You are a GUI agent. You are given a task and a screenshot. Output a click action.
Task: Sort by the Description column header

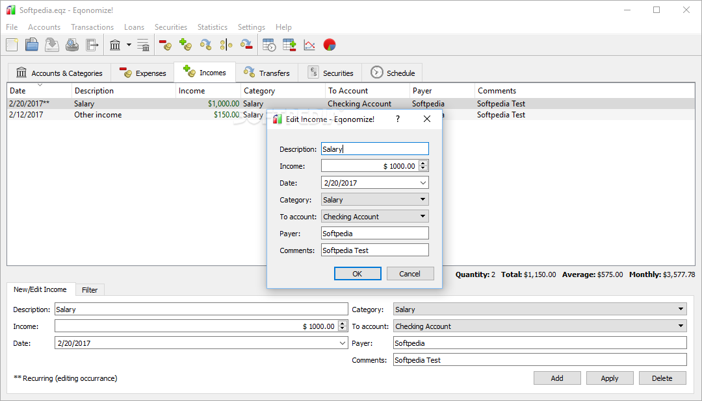click(123, 91)
